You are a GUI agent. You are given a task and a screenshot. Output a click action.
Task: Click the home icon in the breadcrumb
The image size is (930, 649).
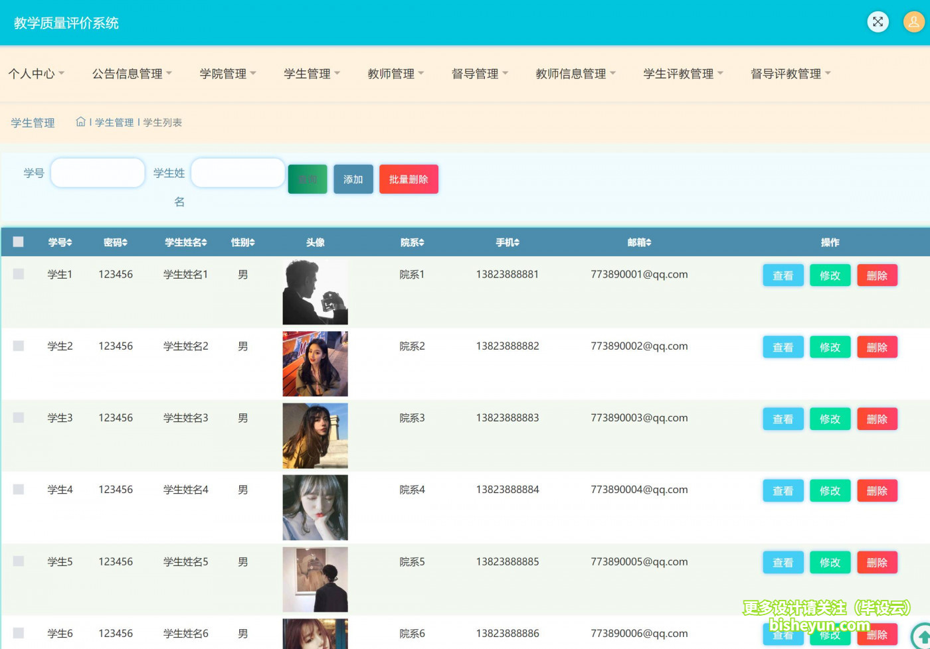80,121
